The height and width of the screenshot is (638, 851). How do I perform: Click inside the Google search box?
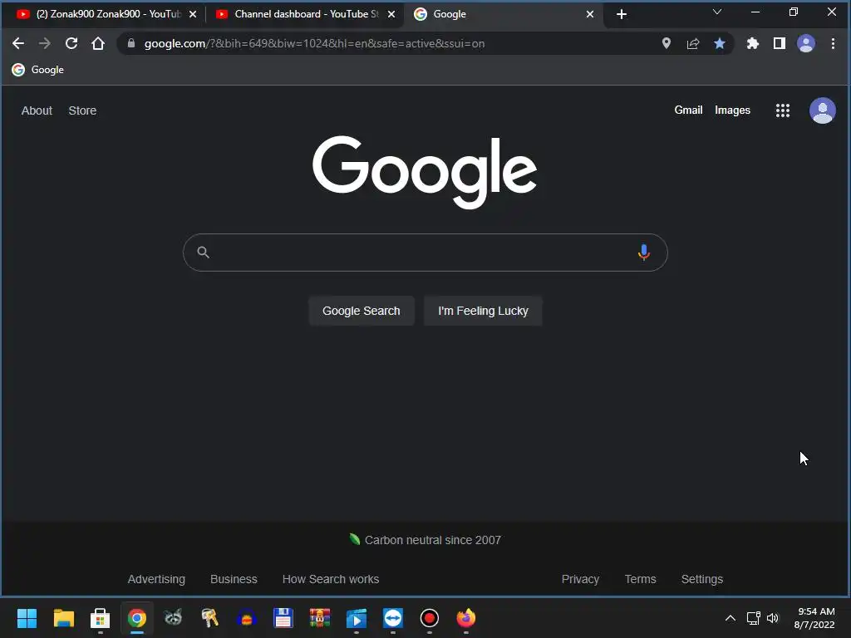pyautogui.click(x=425, y=253)
